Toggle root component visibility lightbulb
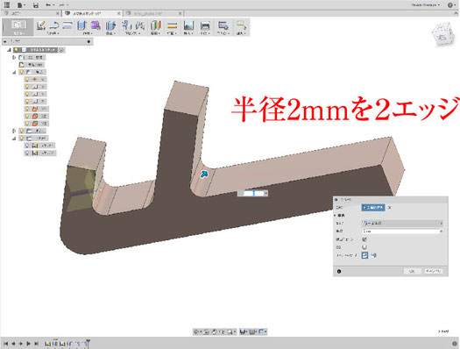Screen dimensions: 460x349 coord(17,50)
